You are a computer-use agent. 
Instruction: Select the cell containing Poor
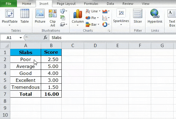[x=26, y=59]
